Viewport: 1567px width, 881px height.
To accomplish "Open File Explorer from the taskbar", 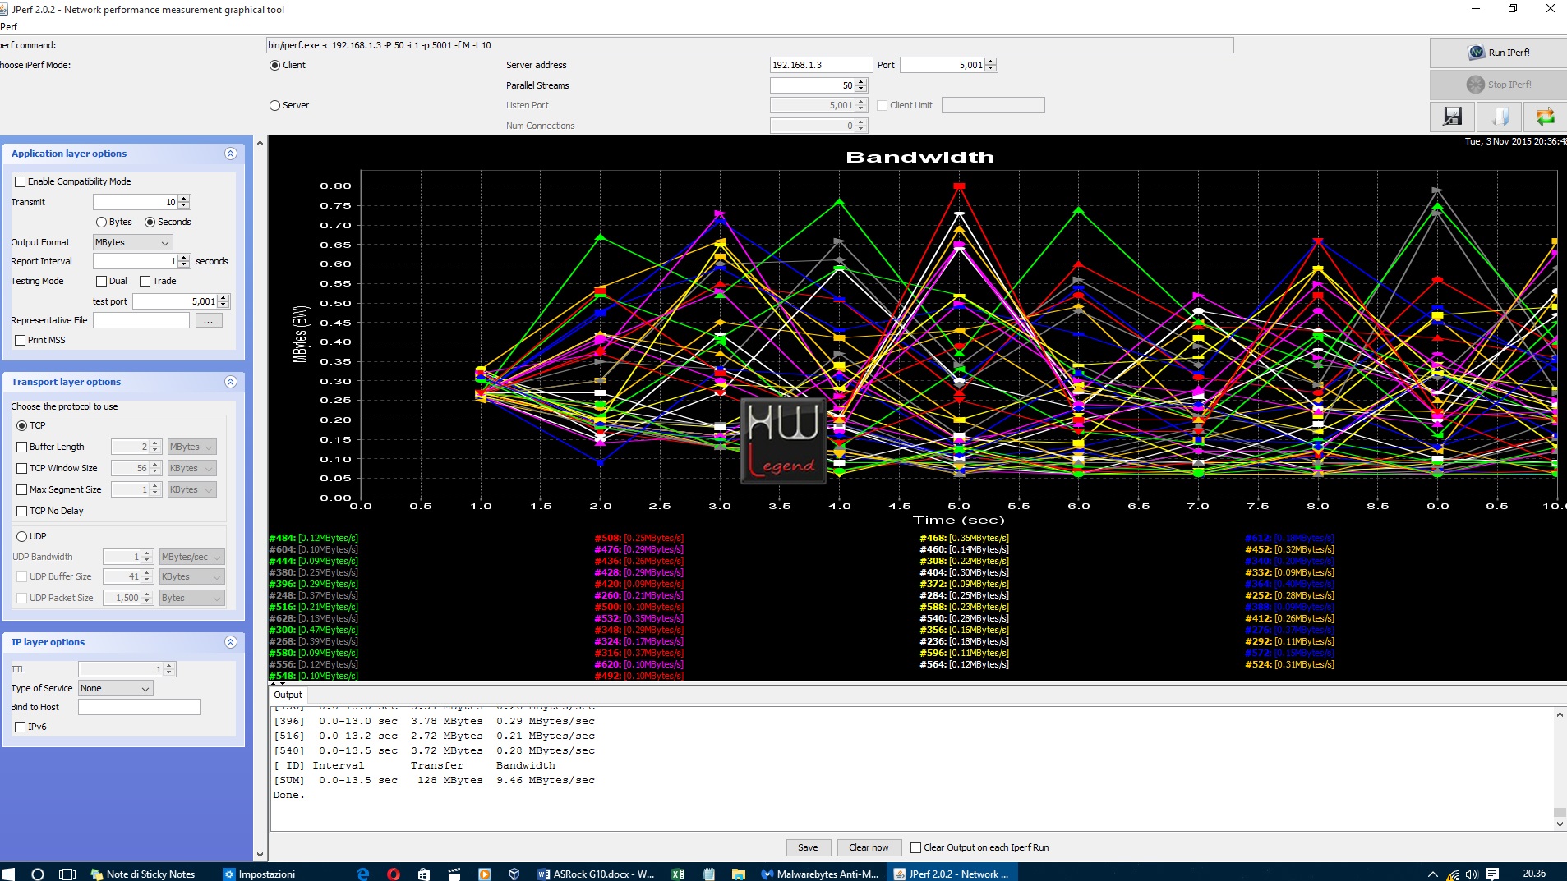I will click(739, 874).
